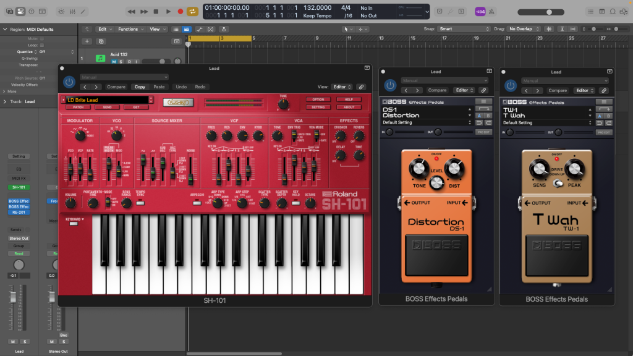Open the View menu in Tracks area

click(158, 29)
